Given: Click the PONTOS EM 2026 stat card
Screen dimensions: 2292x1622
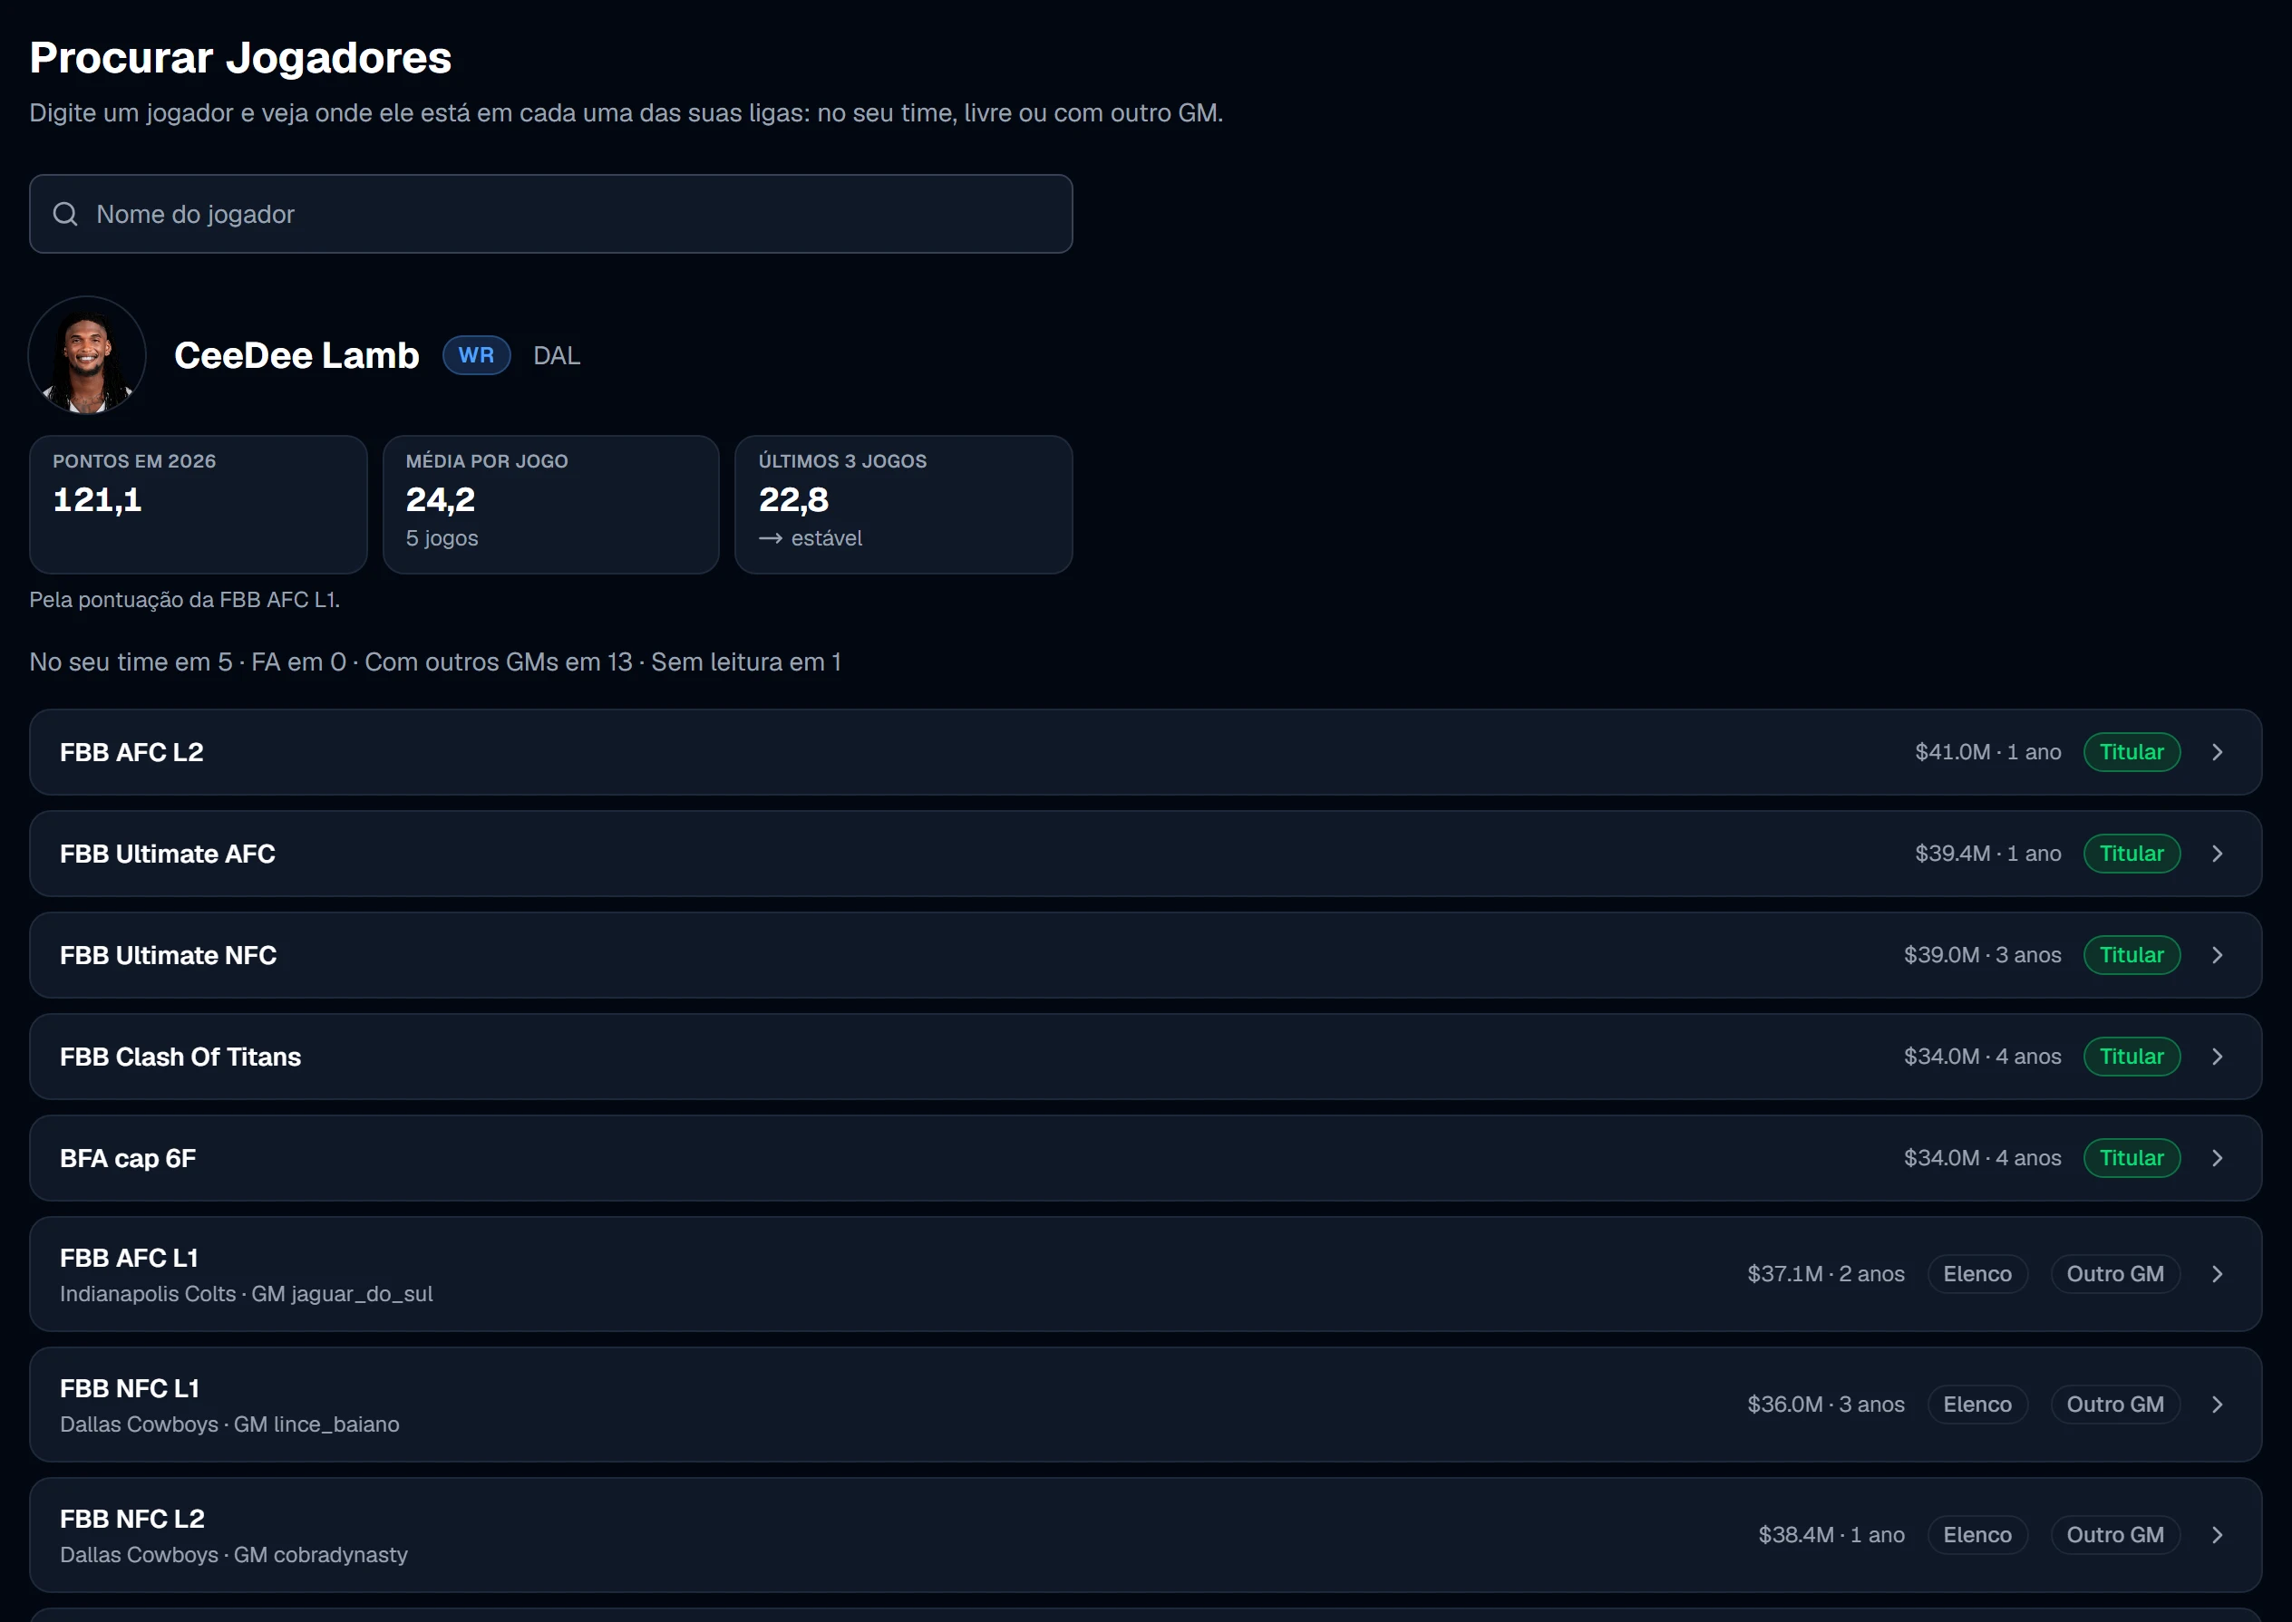Looking at the screenshot, I should tap(198, 505).
